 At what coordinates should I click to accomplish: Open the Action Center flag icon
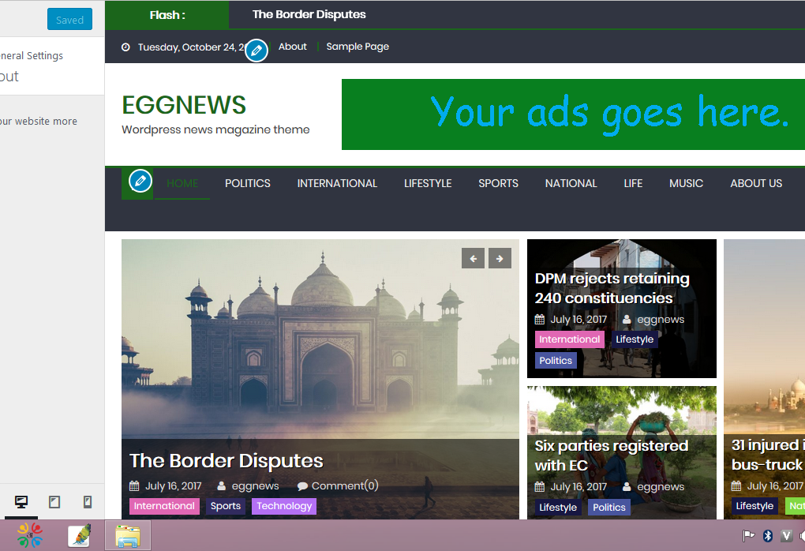point(748,536)
